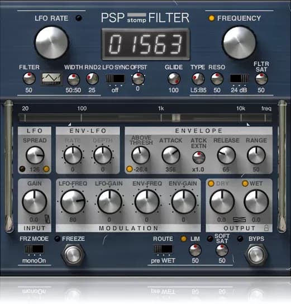The height and width of the screenshot is (304, 291).
Task: Click the output lock icon
Action: [266, 228]
